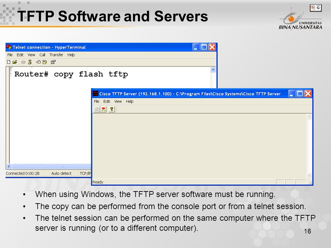Image resolution: width=331 pixels, height=248 pixels.
Task: Click the Send file icon in HyperTerminal toolbar
Action: point(38,62)
